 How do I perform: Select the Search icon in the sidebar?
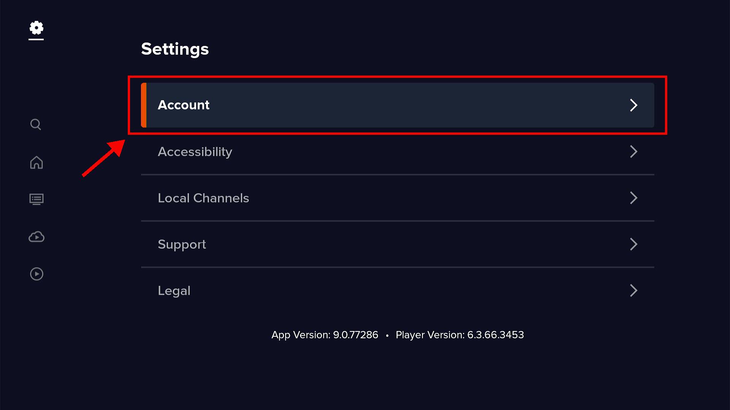coord(36,125)
